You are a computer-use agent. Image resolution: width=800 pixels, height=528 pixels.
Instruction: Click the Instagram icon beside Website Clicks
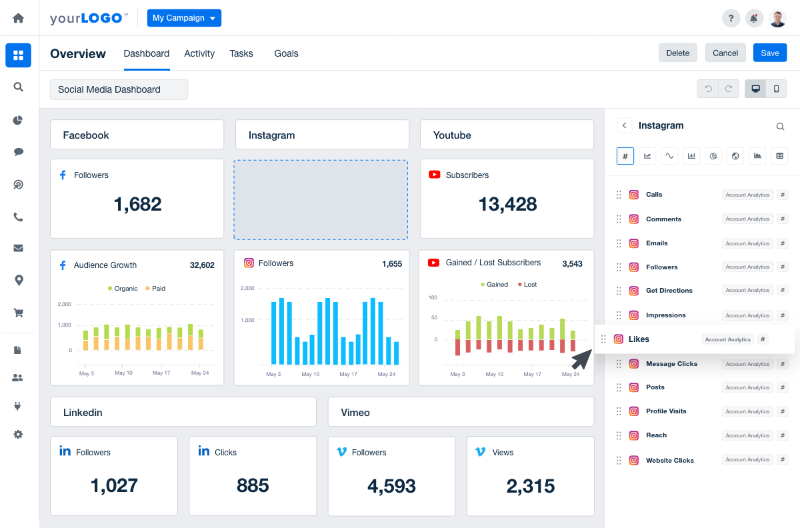pos(634,460)
